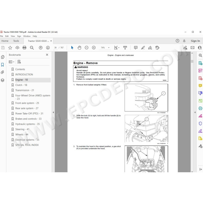Viewport: 203px width, 203px height.
Task: Collapse the left navigation pane arrow
Action: tap(53, 113)
